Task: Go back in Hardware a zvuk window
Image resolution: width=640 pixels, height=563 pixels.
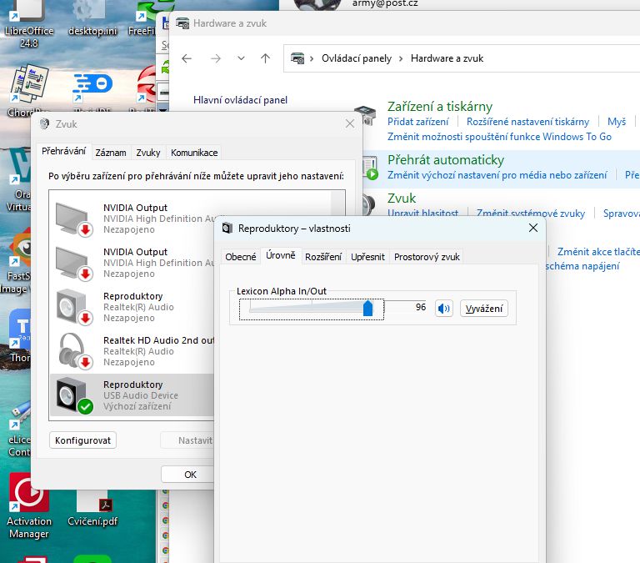Action: click(187, 58)
